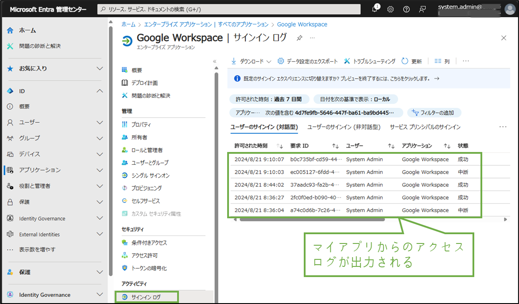
Task: Click the search box in header
Action: click(x=229, y=9)
